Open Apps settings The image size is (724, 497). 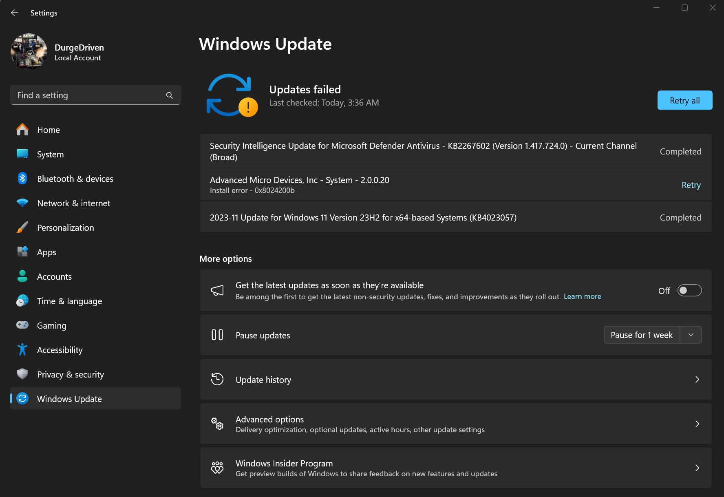pos(95,252)
